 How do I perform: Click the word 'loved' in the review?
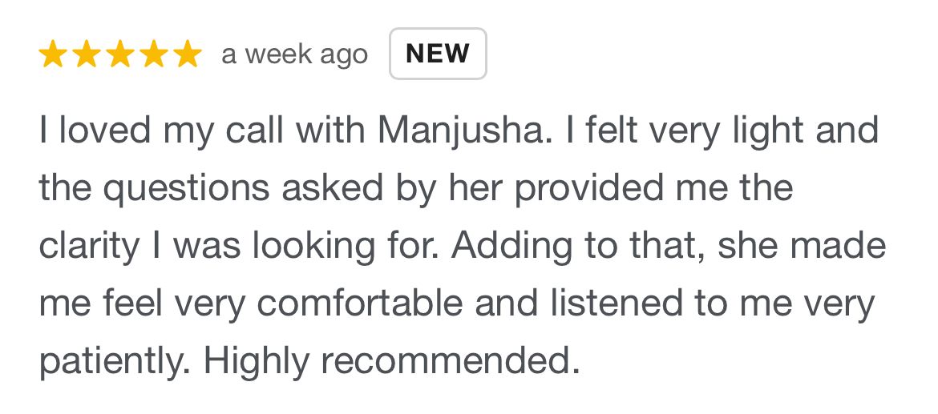click(x=105, y=130)
